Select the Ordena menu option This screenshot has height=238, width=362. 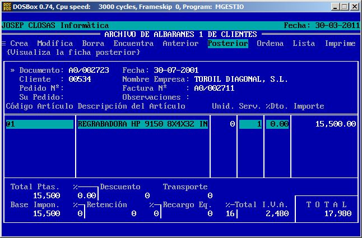click(270, 44)
